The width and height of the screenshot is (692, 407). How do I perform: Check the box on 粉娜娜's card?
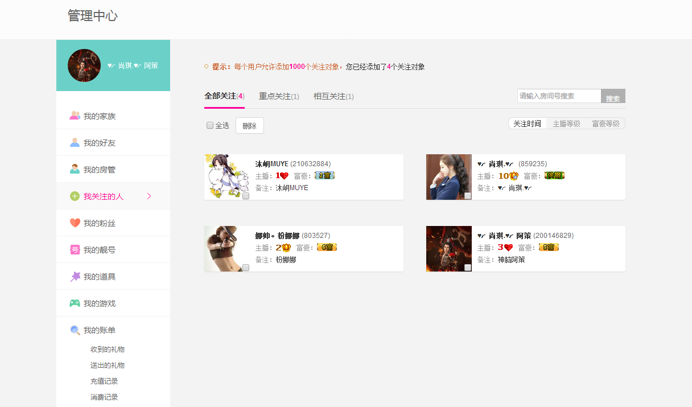tap(246, 268)
